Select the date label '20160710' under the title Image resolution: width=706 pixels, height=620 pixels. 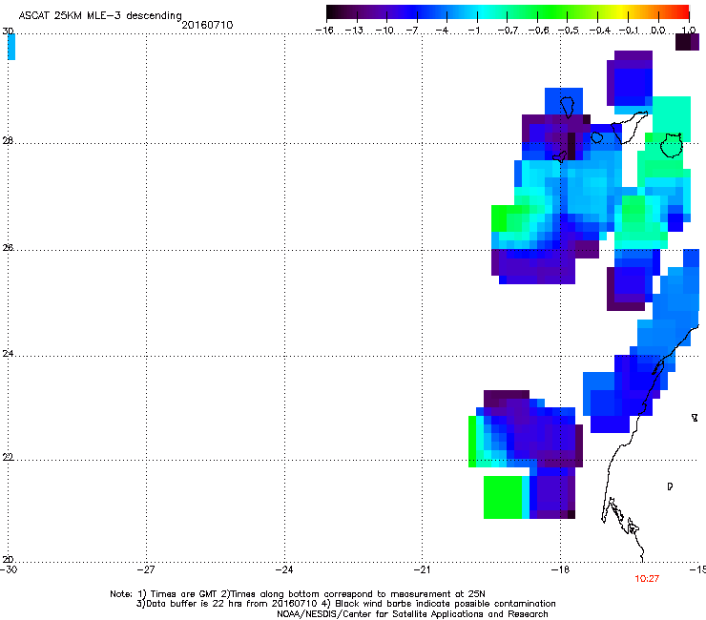pyautogui.click(x=207, y=25)
